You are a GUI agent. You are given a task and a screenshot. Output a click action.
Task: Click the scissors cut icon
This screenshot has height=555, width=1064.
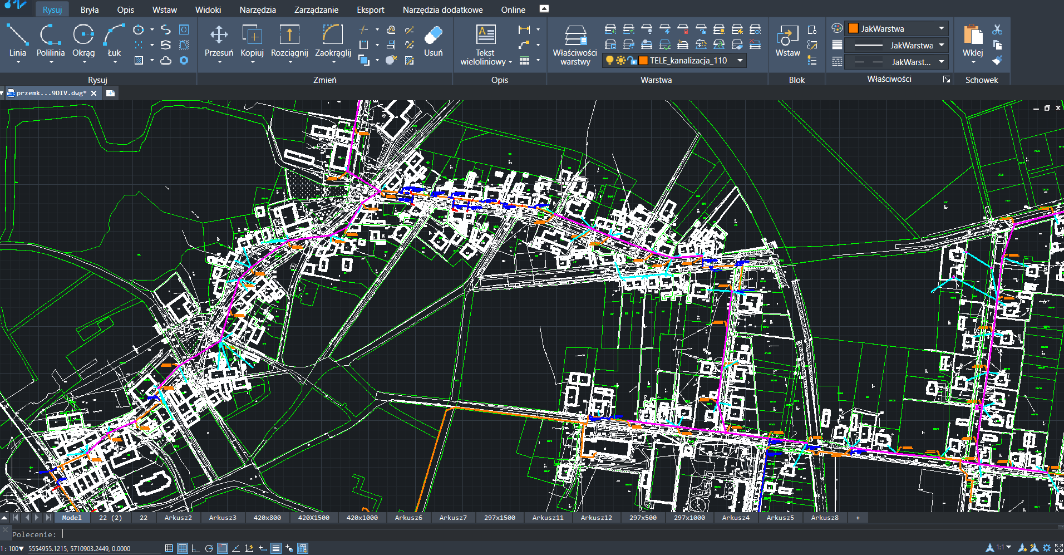tap(997, 30)
